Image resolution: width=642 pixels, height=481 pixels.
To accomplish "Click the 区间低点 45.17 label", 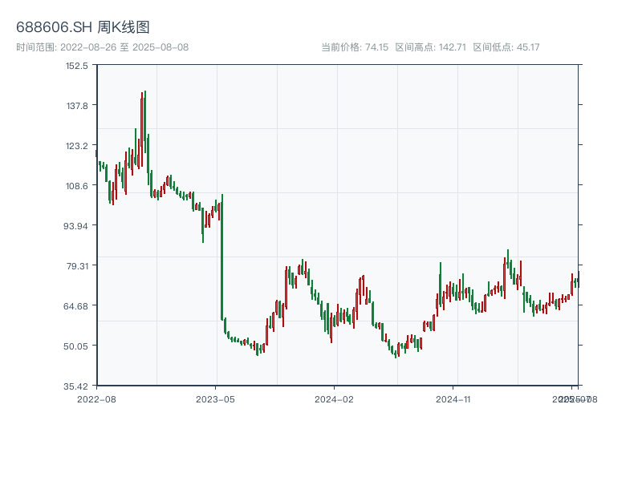I will tap(506, 47).
